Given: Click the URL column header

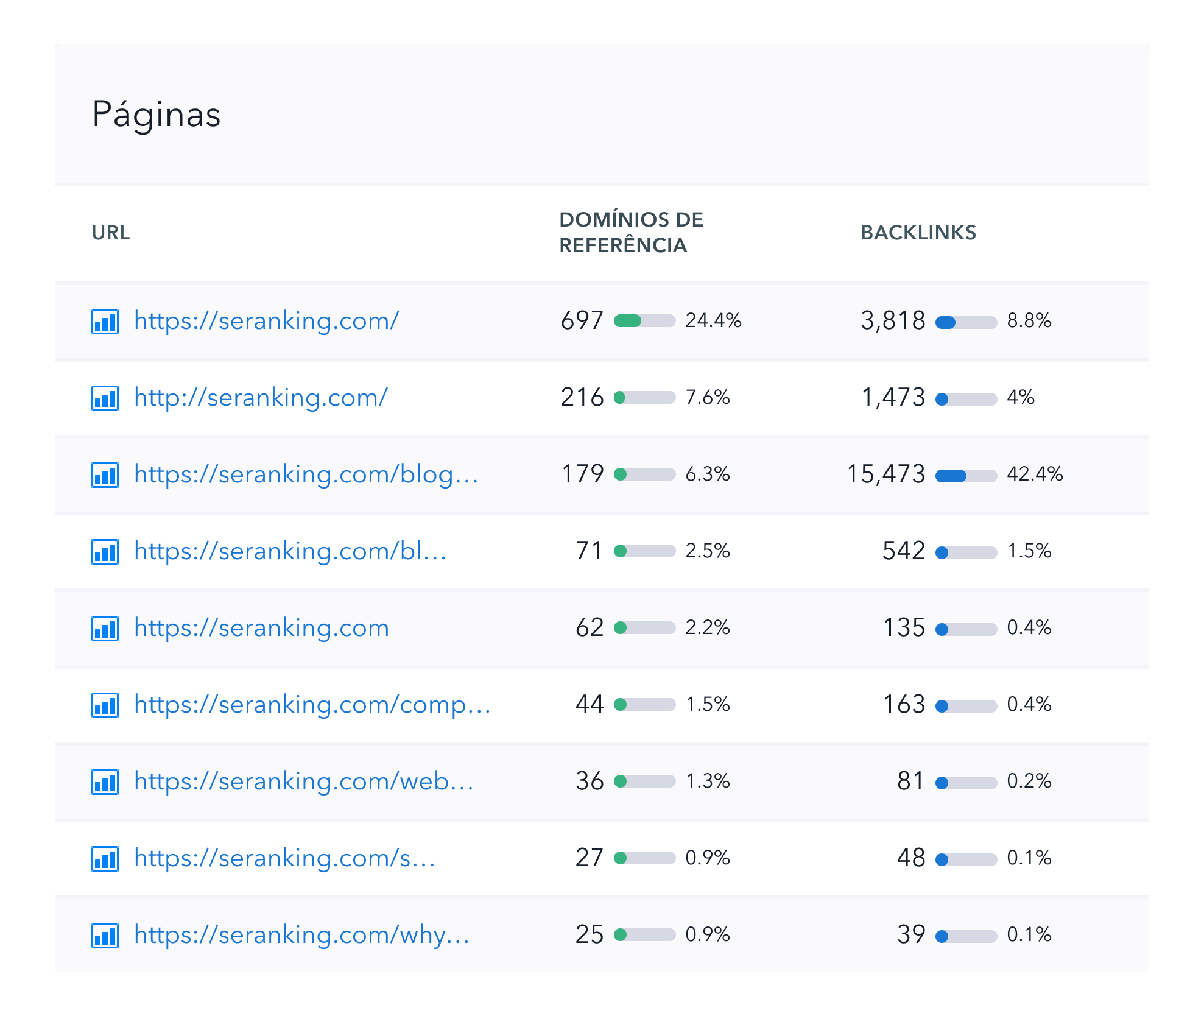Looking at the screenshot, I should (x=111, y=233).
